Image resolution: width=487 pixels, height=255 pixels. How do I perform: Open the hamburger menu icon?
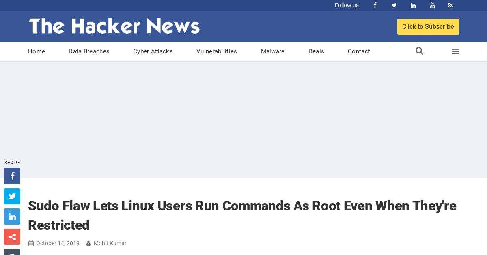[x=455, y=51]
